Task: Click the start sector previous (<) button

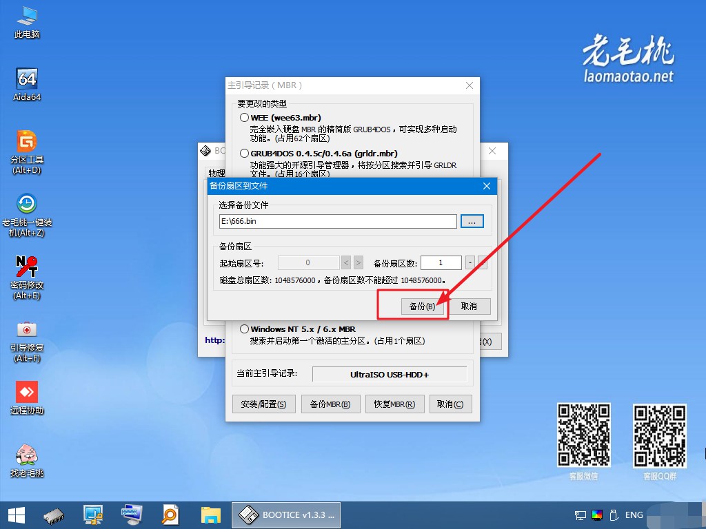Action: 346,262
